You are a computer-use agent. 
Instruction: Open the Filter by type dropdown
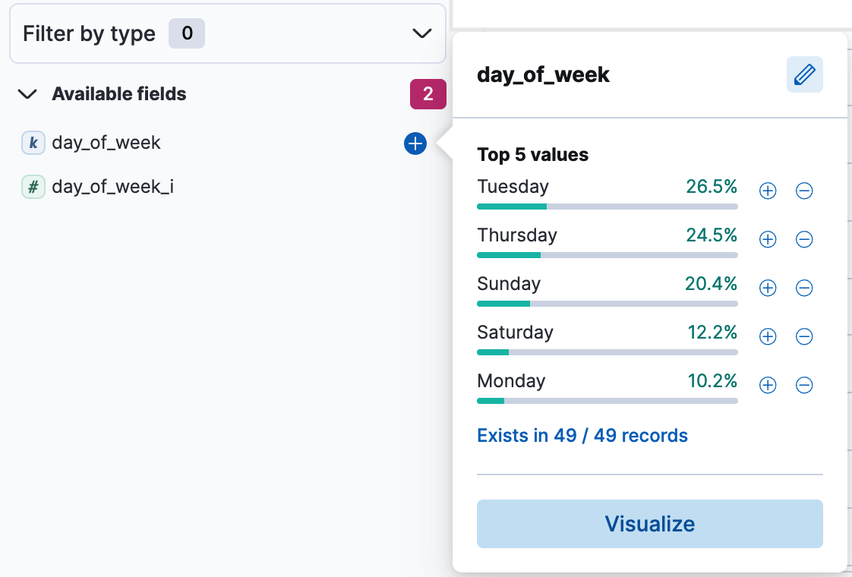click(x=228, y=33)
